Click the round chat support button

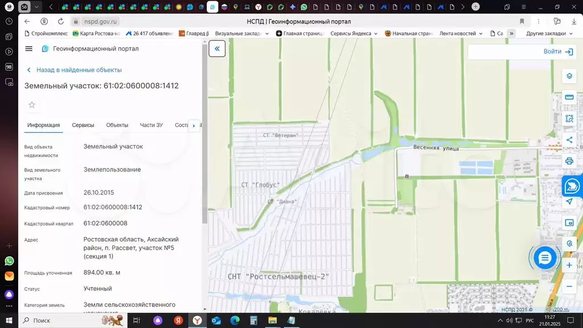(545, 258)
